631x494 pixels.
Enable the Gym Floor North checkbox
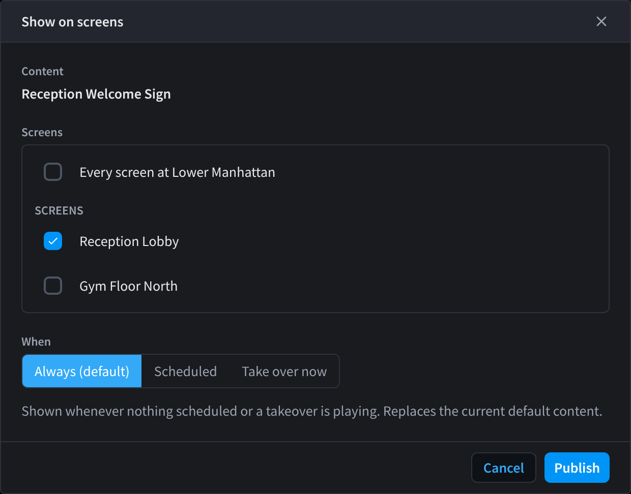click(53, 286)
